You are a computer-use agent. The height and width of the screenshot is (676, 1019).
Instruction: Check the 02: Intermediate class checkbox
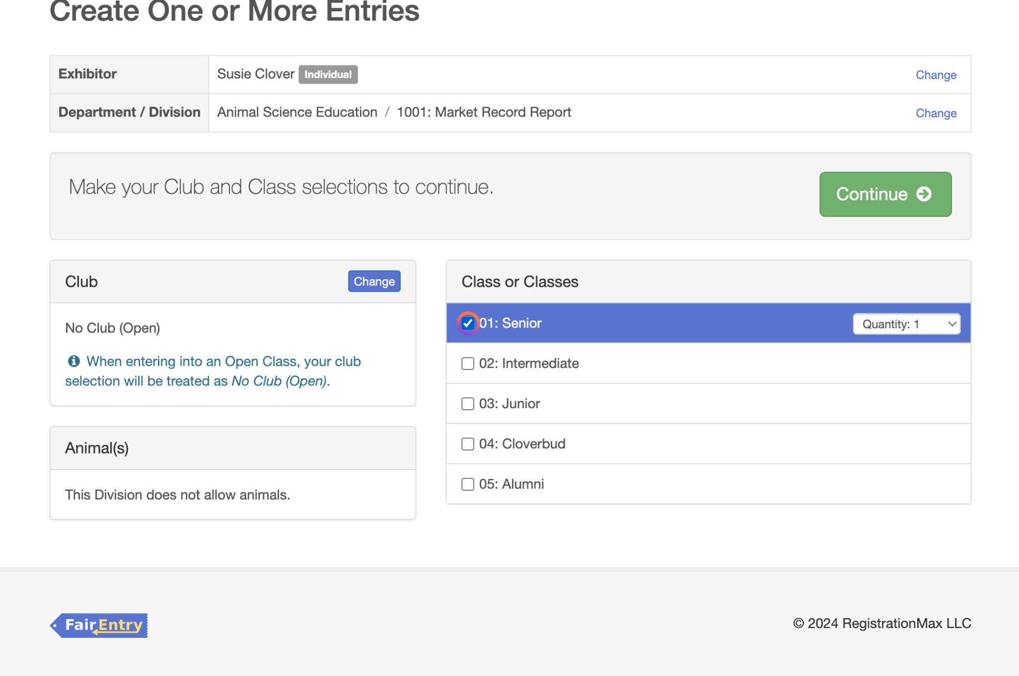468,363
